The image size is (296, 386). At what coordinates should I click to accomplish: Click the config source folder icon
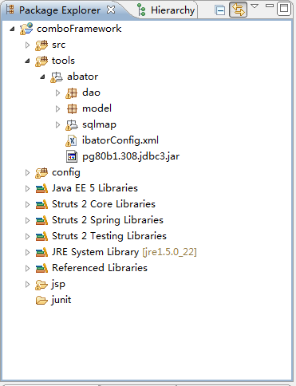coord(41,173)
